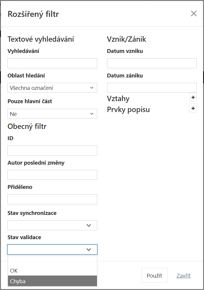204x290 pixels.
Task: Click the Rozšířený filtr dialog title
Action: (33, 14)
